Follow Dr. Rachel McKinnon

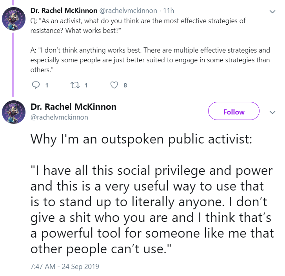[234, 111]
